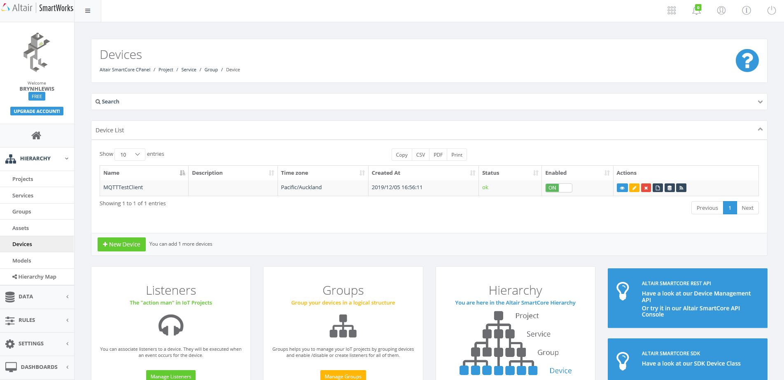The height and width of the screenshot is (380, 784).
Task: Select page 1 in pagination
Action: pyautogui.click(x=730, y=208)
